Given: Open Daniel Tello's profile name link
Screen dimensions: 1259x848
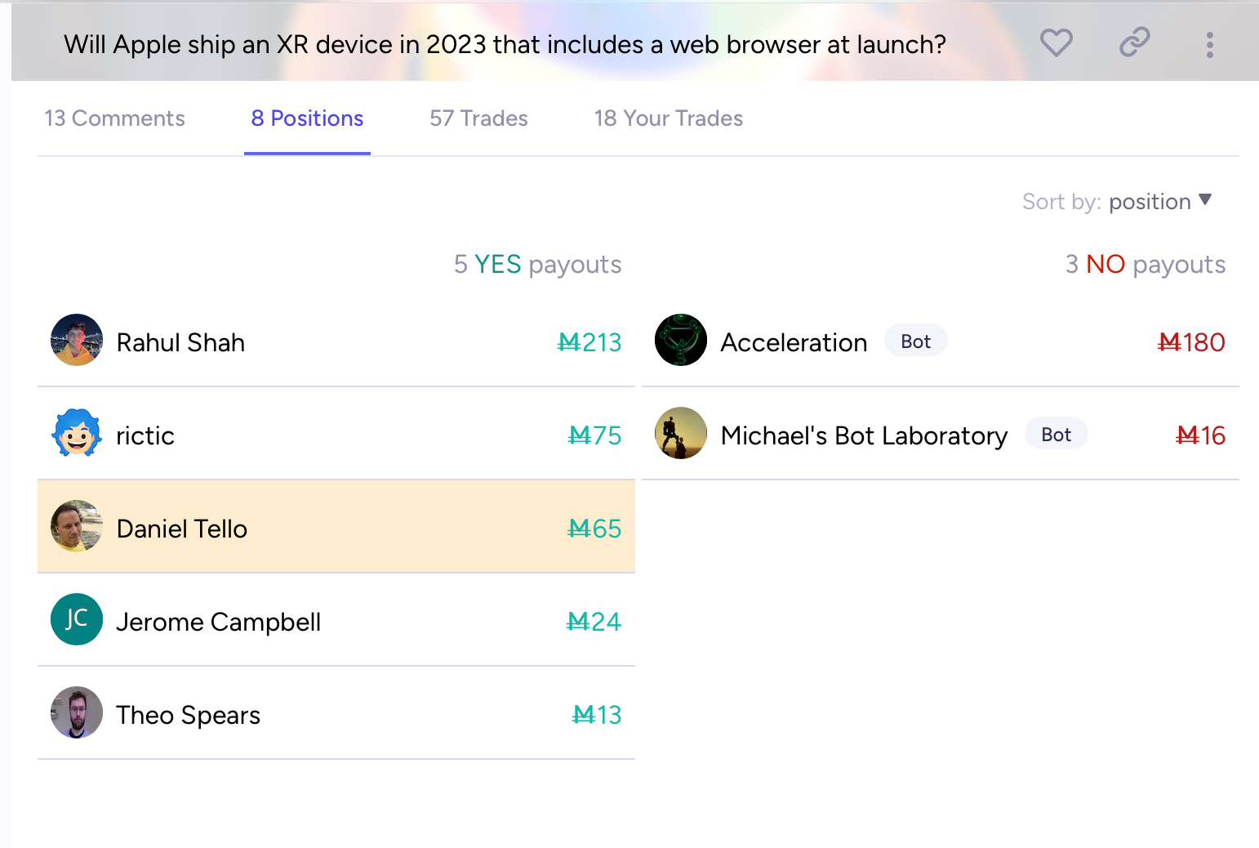Looking at the screenshot, I should click(x=182, y=529).
